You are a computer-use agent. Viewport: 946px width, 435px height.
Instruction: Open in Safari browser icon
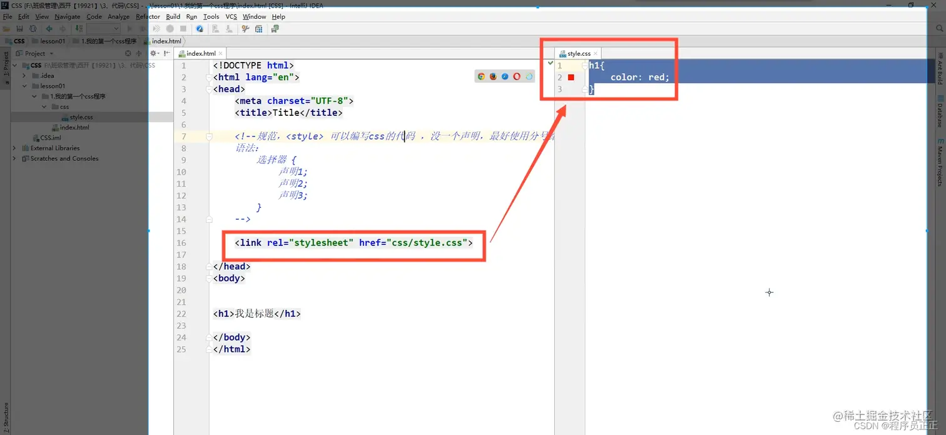point(505,76)
